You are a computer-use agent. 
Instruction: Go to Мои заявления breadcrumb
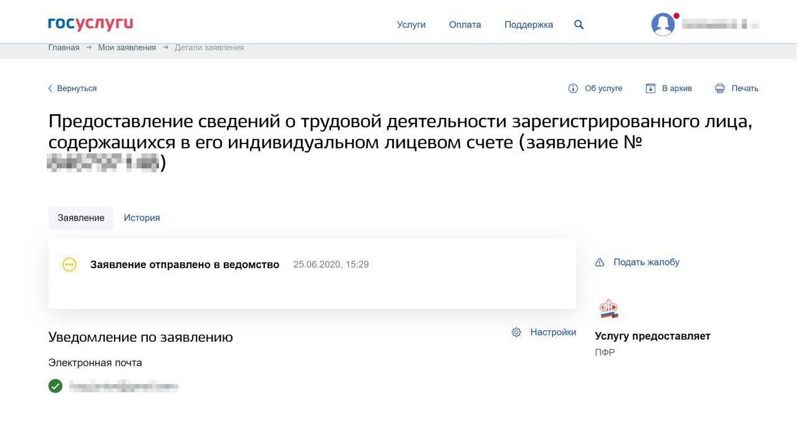point(127,47)
